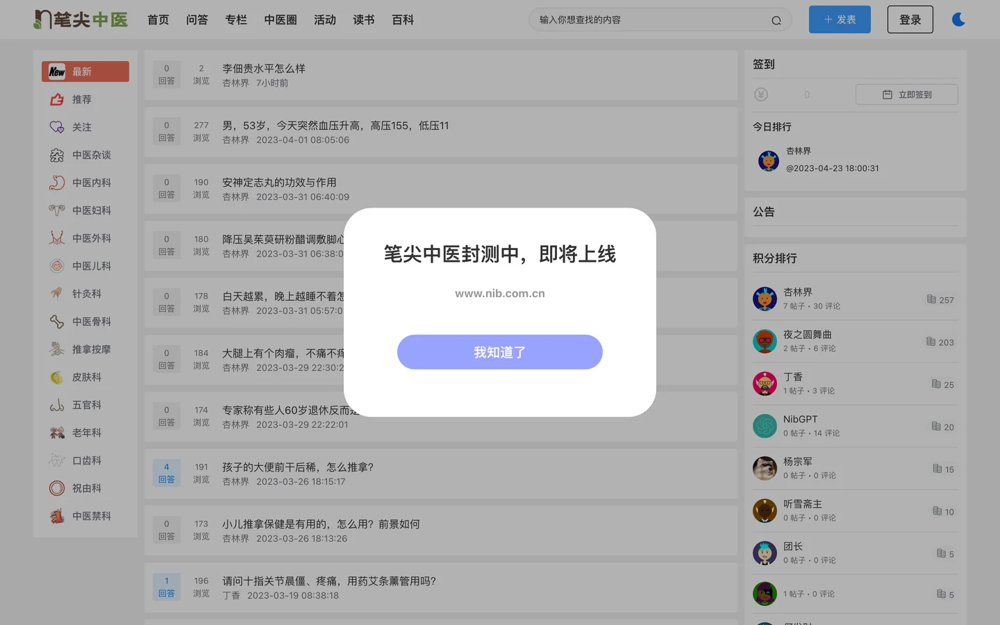Open the 登录 login button
This screenshot has width=1000, height=625.
[x=910, y=19]
